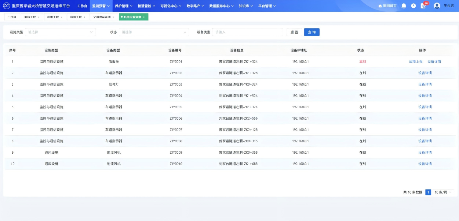Viewport: 459px width, 221px height.
Task: Close the 机电工程 tab
Action: (61, 17)
